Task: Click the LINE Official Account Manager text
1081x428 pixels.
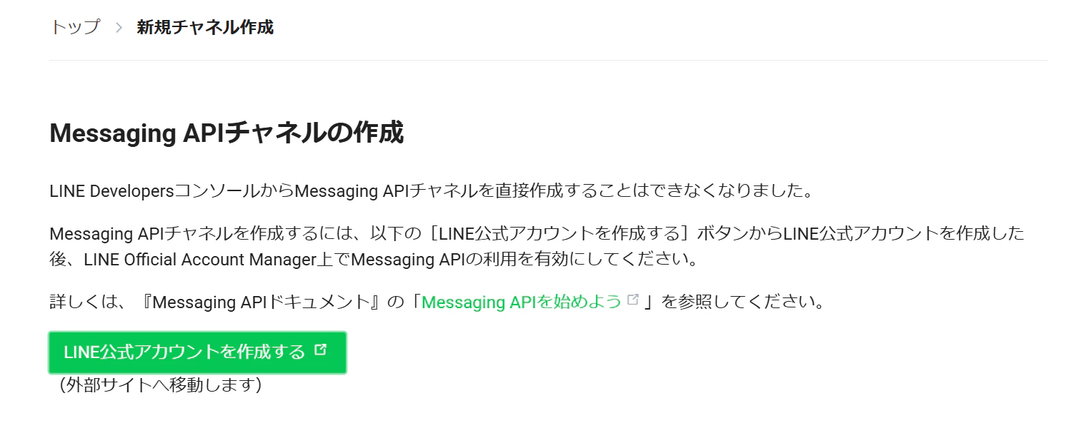Action: click(199, 260)
